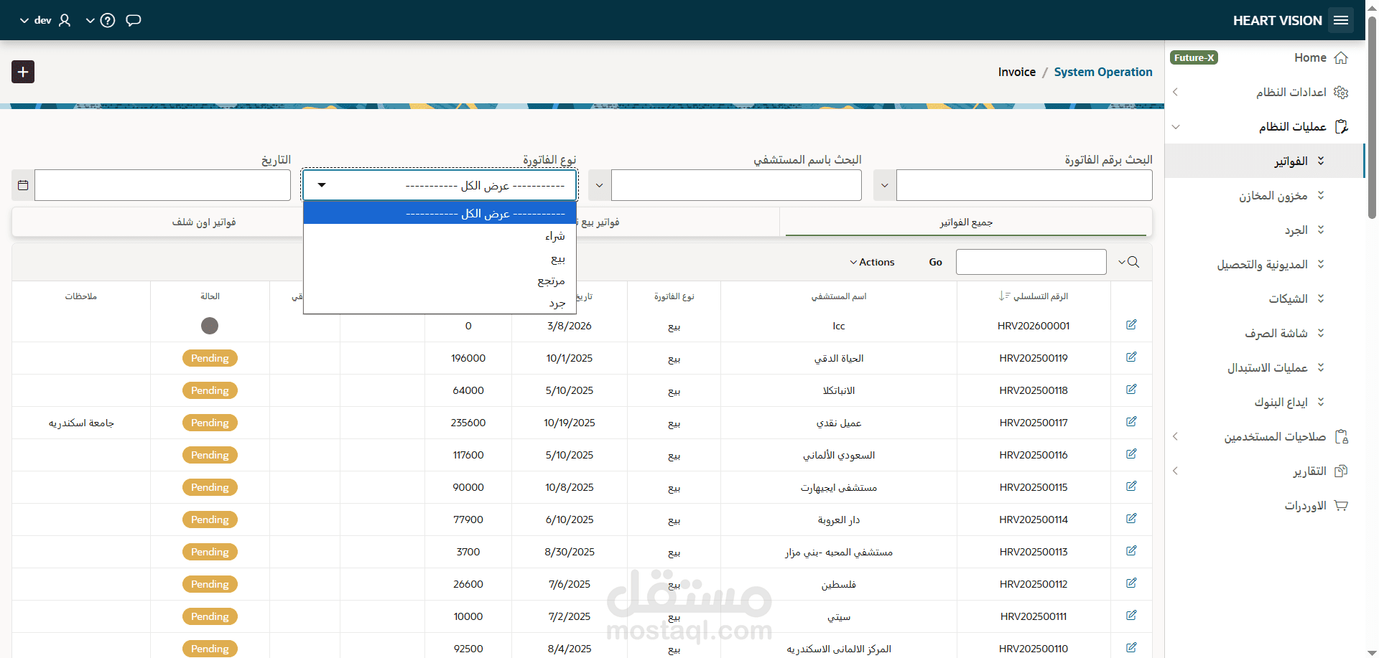Edit invoice HRV202500114
Image resolution: width=1379 pixels, height=658 pixels.
pyautogui.click(x=1131, y=519)
